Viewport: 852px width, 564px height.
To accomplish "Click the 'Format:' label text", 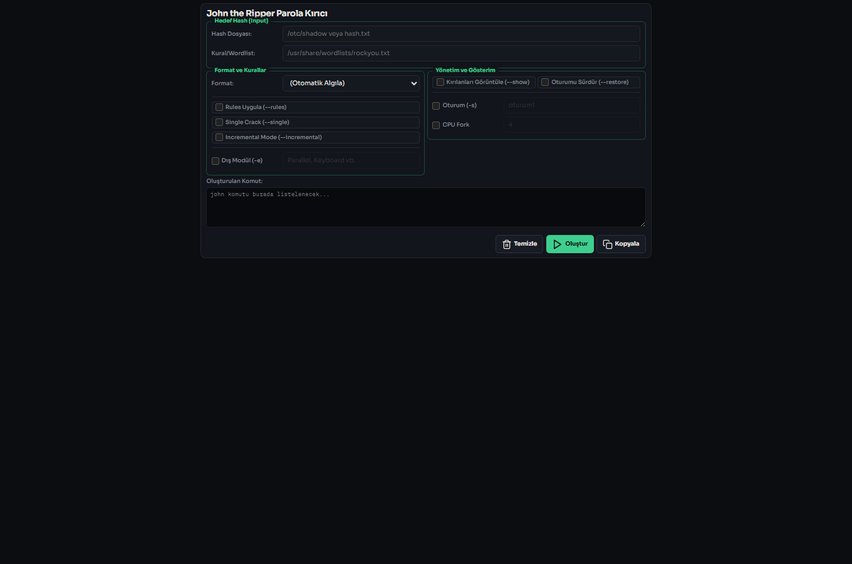I will 222,83.
